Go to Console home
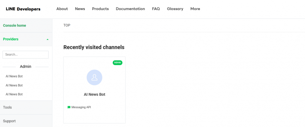This screenshot has width=305, height=127. coord(15,26)
